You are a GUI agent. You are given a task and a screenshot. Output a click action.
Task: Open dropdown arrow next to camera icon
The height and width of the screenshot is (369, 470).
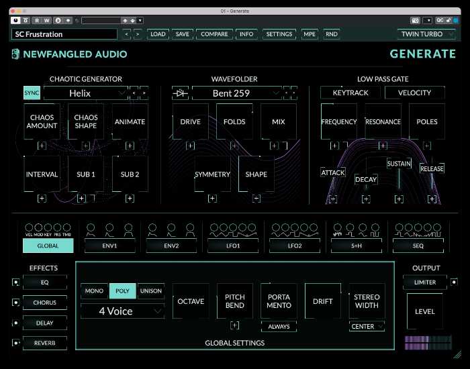(x=428, y=20)
